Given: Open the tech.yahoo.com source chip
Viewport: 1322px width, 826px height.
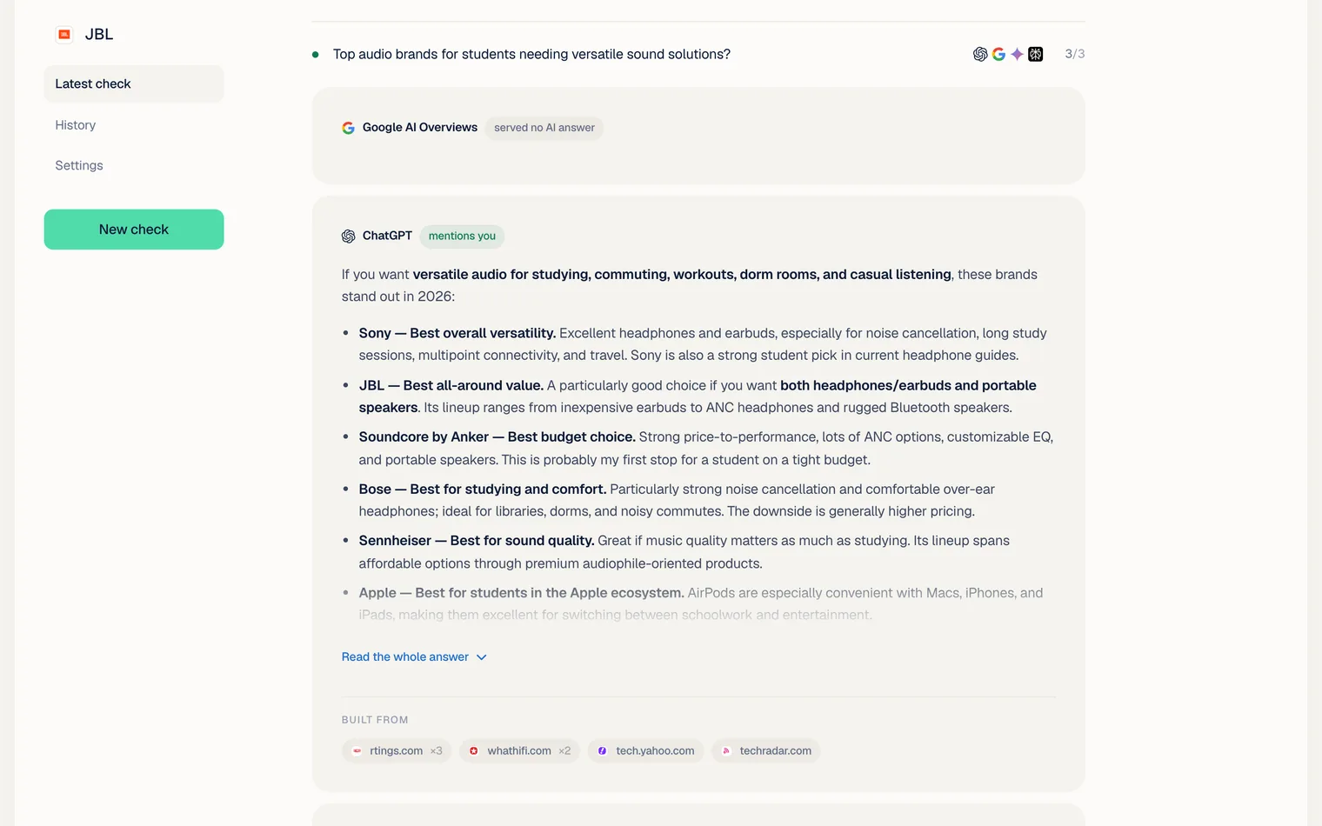Looking at the screenshot, I should [x=645, y=750].
